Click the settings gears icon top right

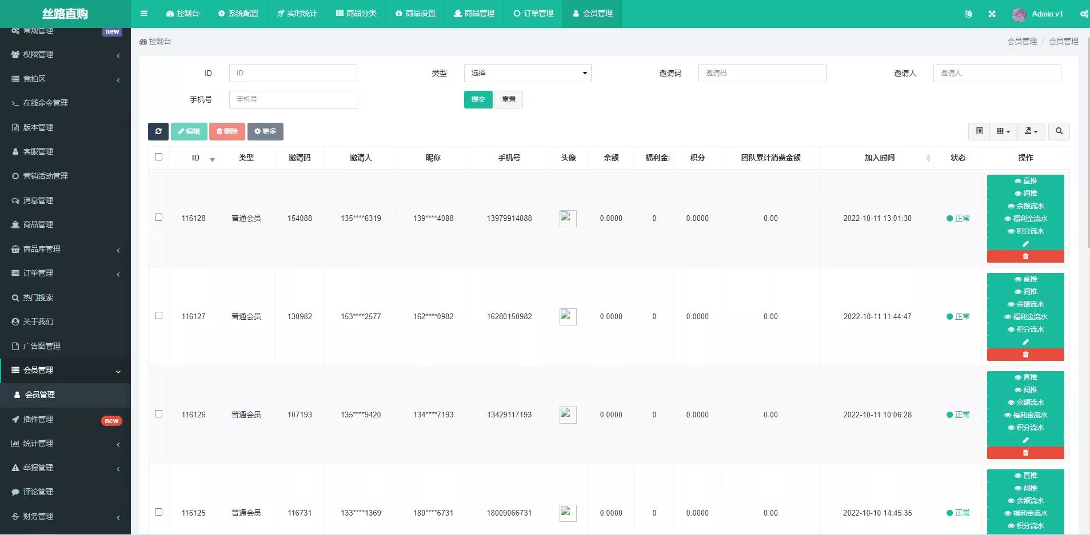pos(1083,13)
